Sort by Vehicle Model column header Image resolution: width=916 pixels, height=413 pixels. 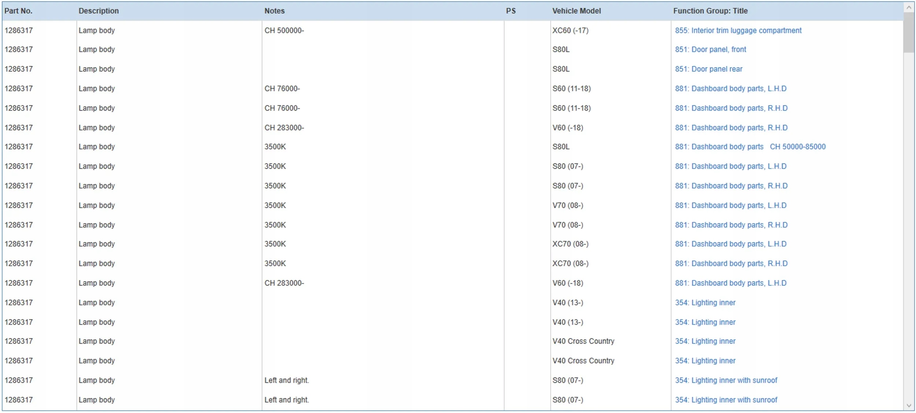[x=576, y=11]
